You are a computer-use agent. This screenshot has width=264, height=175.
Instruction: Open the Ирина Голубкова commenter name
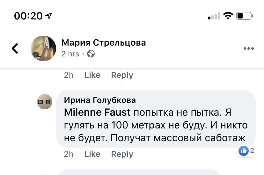pyautogui.click(x=100, y=100)
